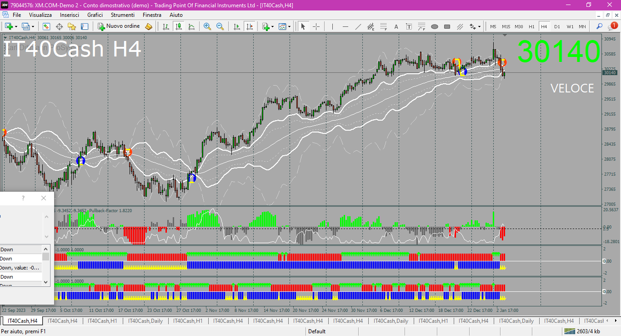Screen dimensions: 621x336
Task: Switch to the M5 timeframe
Action: [x=493, y=26]
